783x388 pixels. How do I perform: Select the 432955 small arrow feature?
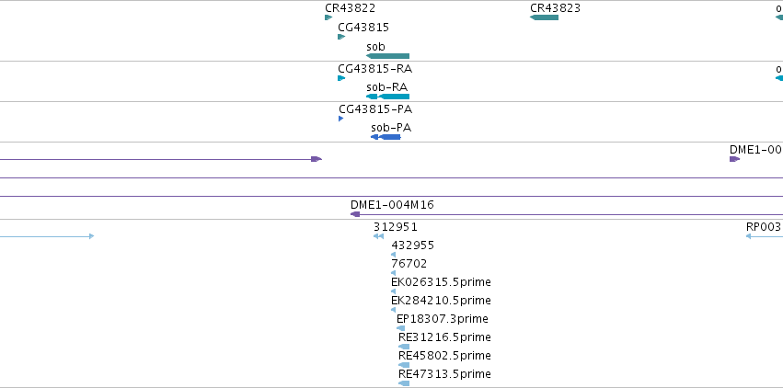(394, 255)
